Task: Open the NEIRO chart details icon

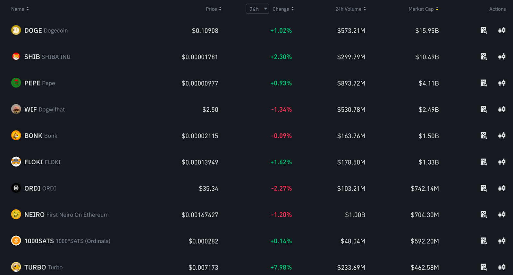Action: pyautogui.click(x=484, y=215)
